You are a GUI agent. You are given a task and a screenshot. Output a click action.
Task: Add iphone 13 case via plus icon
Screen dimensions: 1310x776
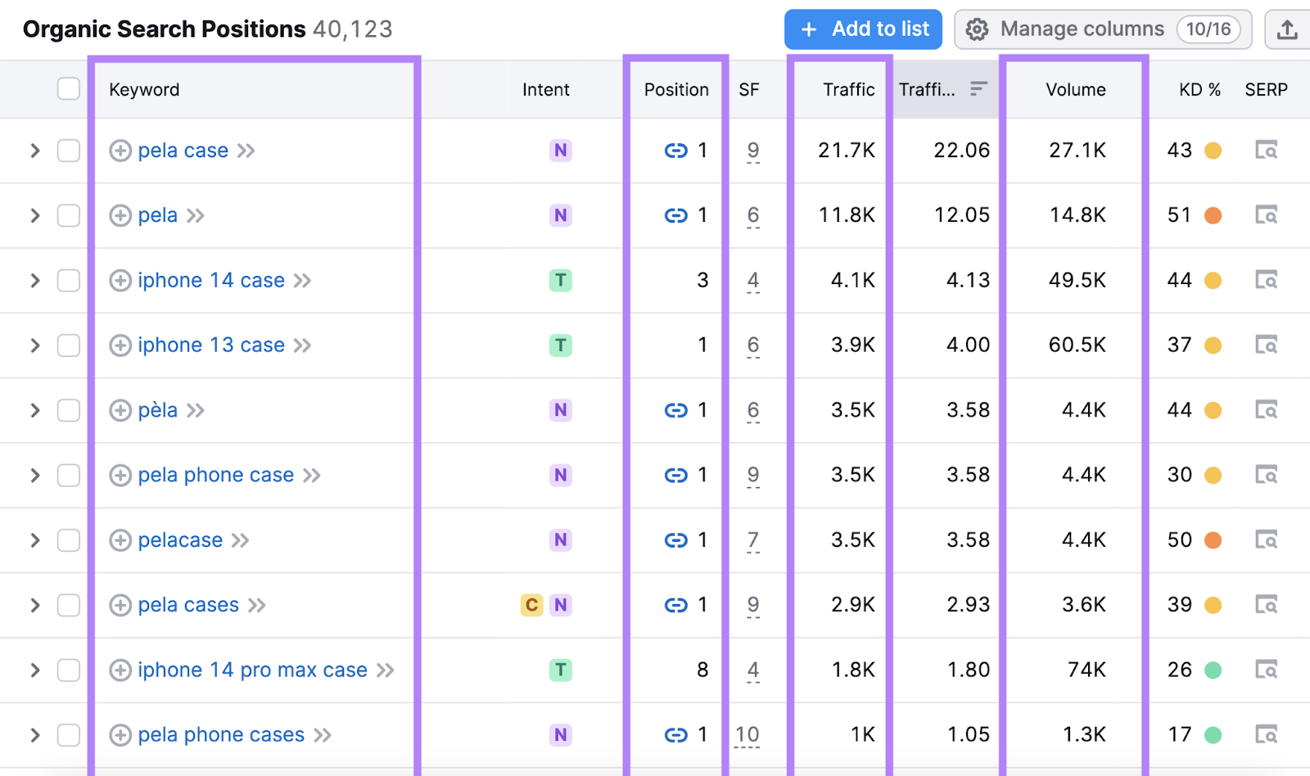click(120, 345)
